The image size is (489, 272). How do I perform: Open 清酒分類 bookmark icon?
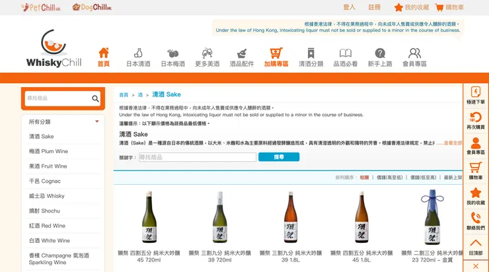point(311,53)
